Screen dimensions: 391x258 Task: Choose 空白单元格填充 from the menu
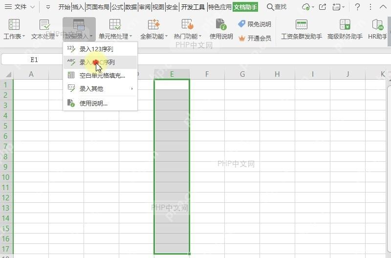click(x=100, y=75)
